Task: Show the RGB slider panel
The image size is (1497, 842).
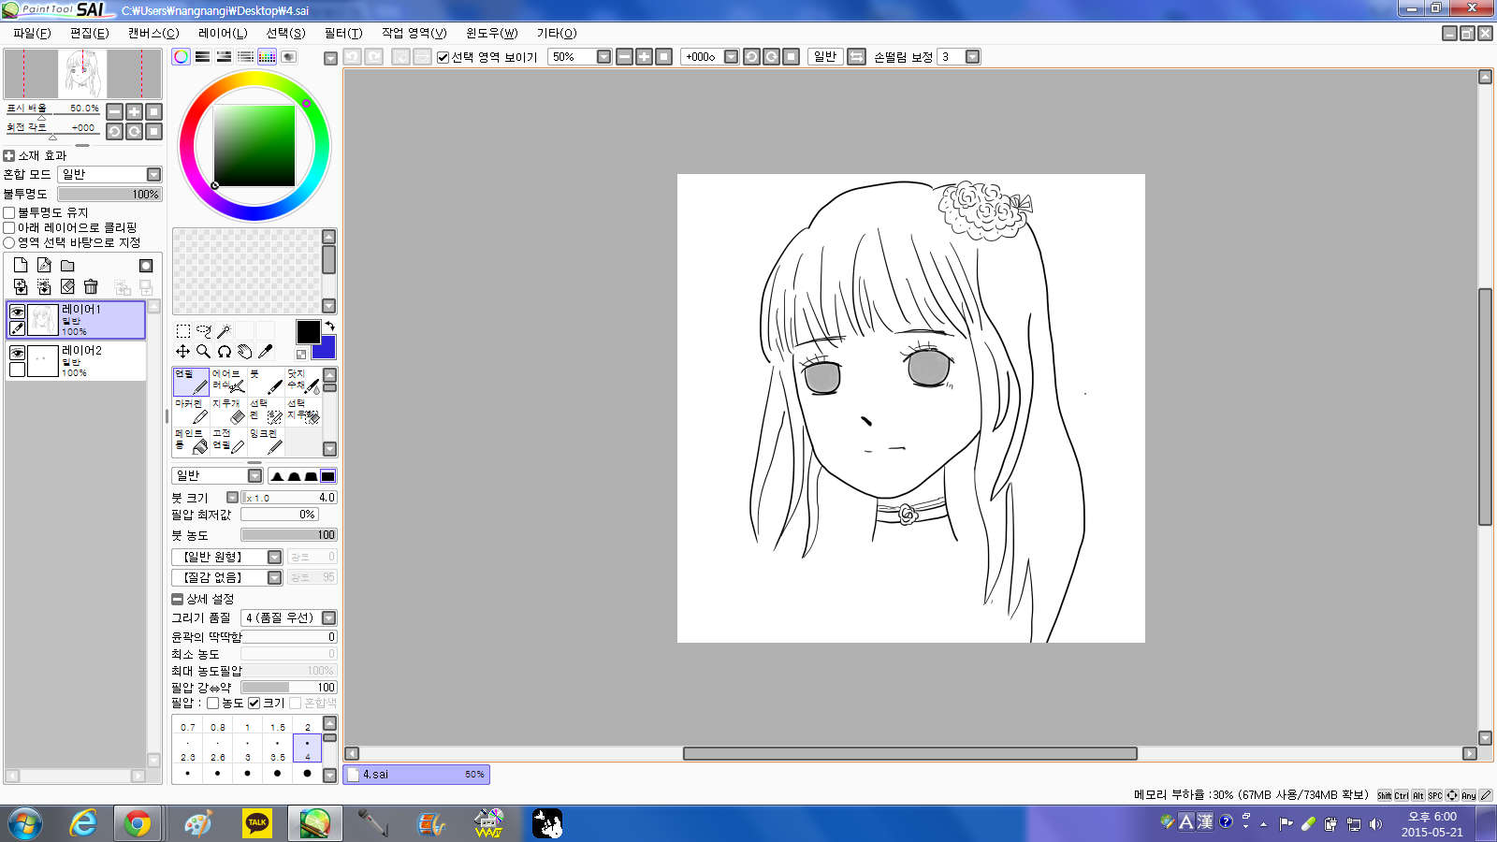Action: click(x=202, y=57)
